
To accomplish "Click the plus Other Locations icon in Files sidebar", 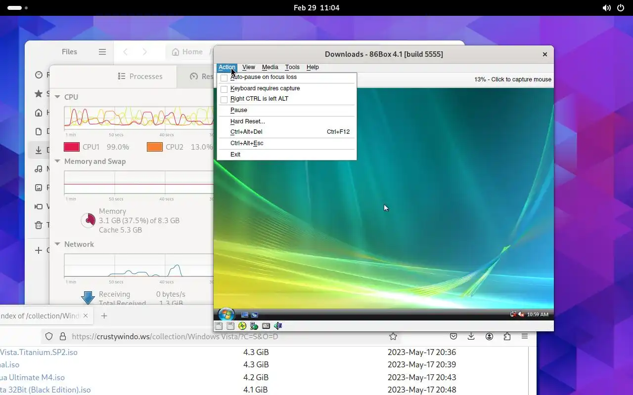I will point(39,250).
